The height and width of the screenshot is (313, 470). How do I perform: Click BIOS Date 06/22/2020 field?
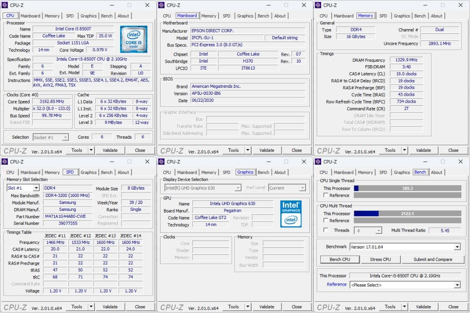248,100
